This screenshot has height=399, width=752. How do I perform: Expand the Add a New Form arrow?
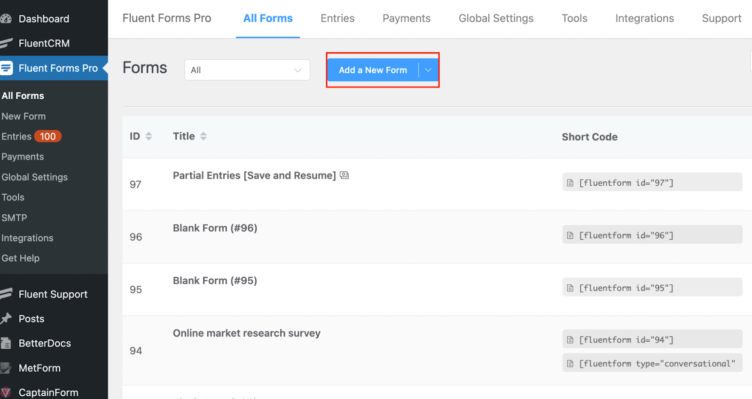coord(428,70)
